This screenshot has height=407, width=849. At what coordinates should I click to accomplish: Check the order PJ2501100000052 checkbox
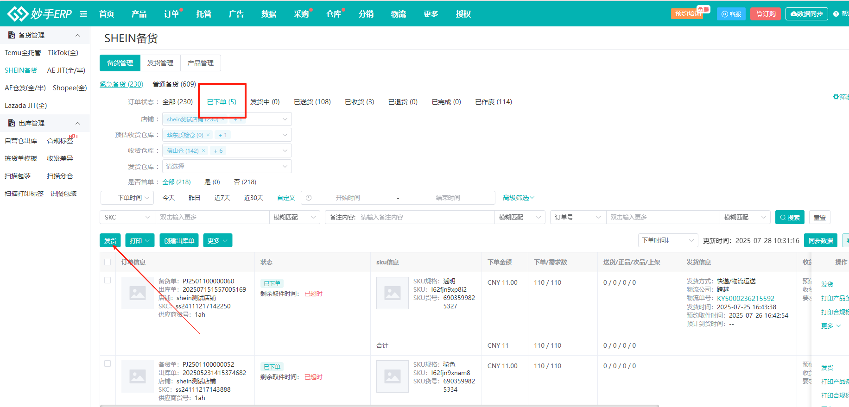[x=108, y=363]
